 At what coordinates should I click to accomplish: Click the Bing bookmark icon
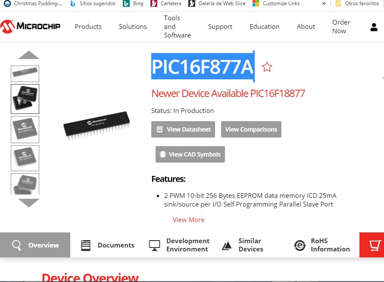126,3
